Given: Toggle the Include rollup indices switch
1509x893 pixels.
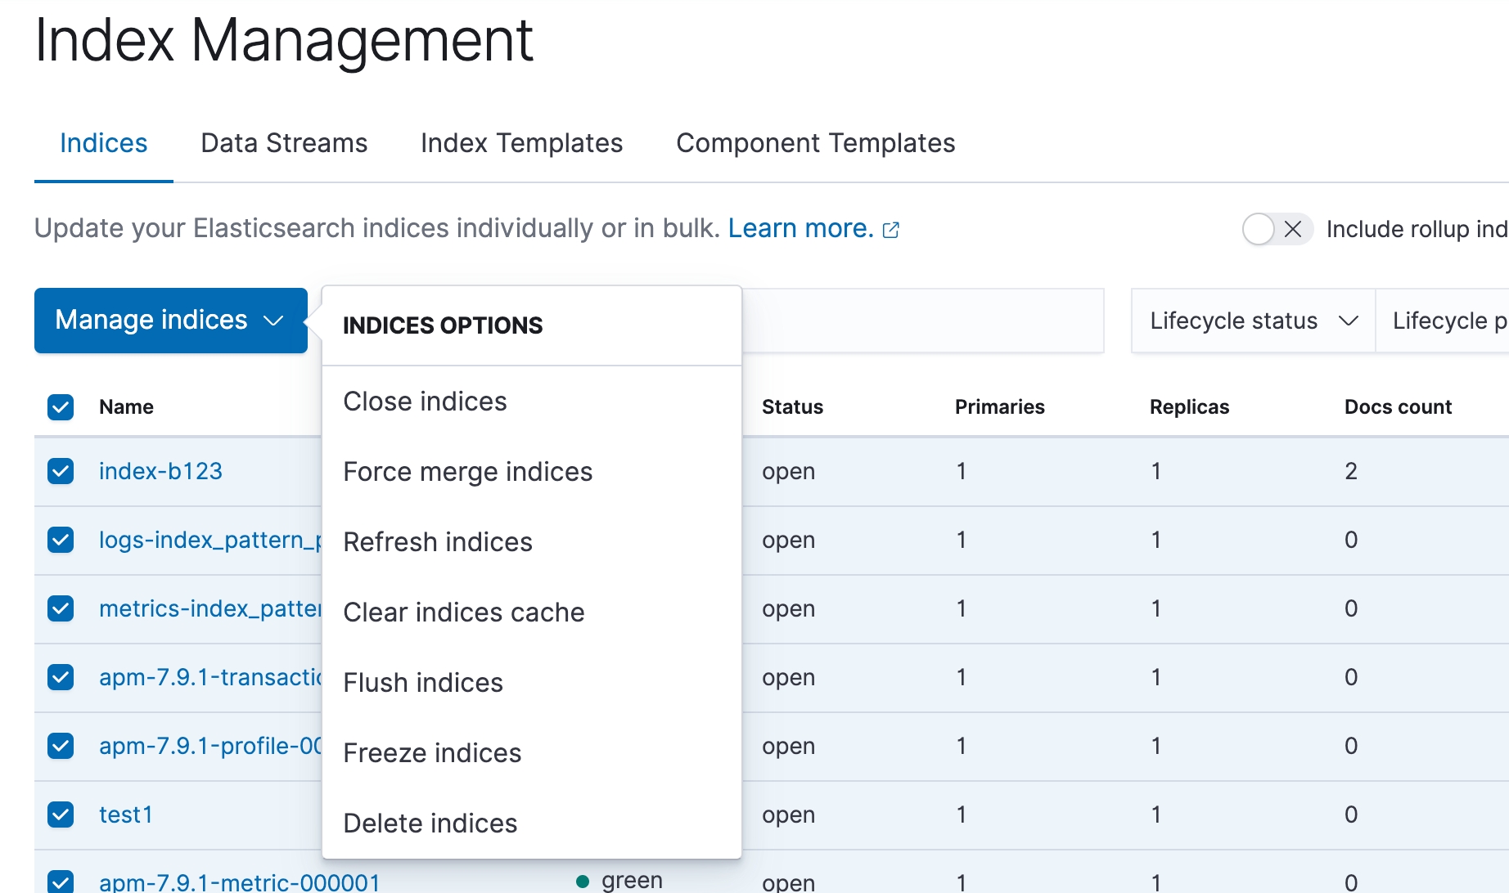Looking at the screenshot, I should point(1277,229).
